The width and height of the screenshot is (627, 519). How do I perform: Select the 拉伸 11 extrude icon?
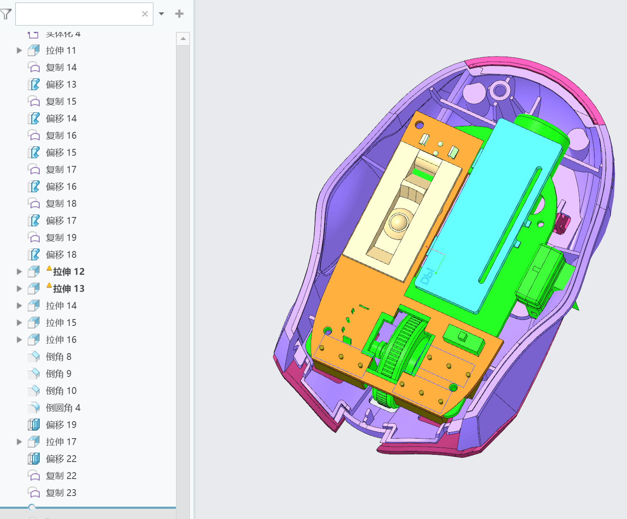(34, 50)
